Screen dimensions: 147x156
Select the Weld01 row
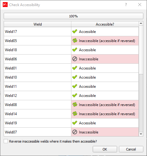[71, 68]
